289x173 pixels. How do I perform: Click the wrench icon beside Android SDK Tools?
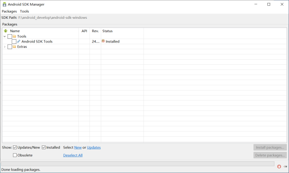click(x=19, y=42)
